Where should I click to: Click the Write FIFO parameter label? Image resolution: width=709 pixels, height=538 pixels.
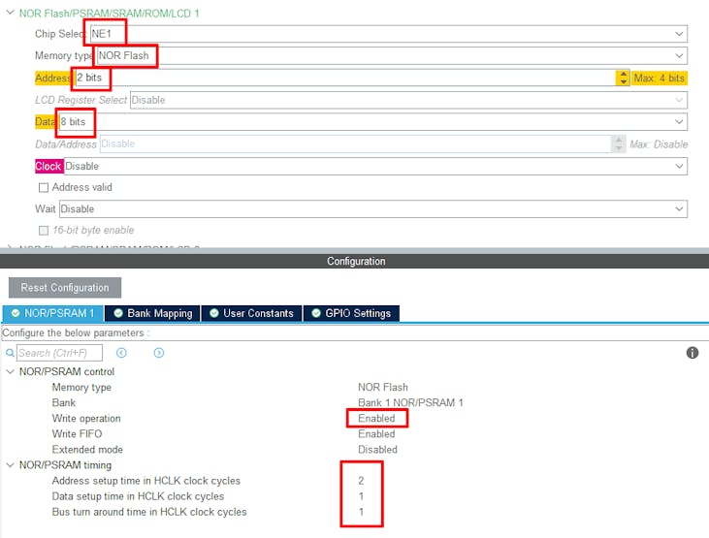pyautogui.click(x=77, y=434)
